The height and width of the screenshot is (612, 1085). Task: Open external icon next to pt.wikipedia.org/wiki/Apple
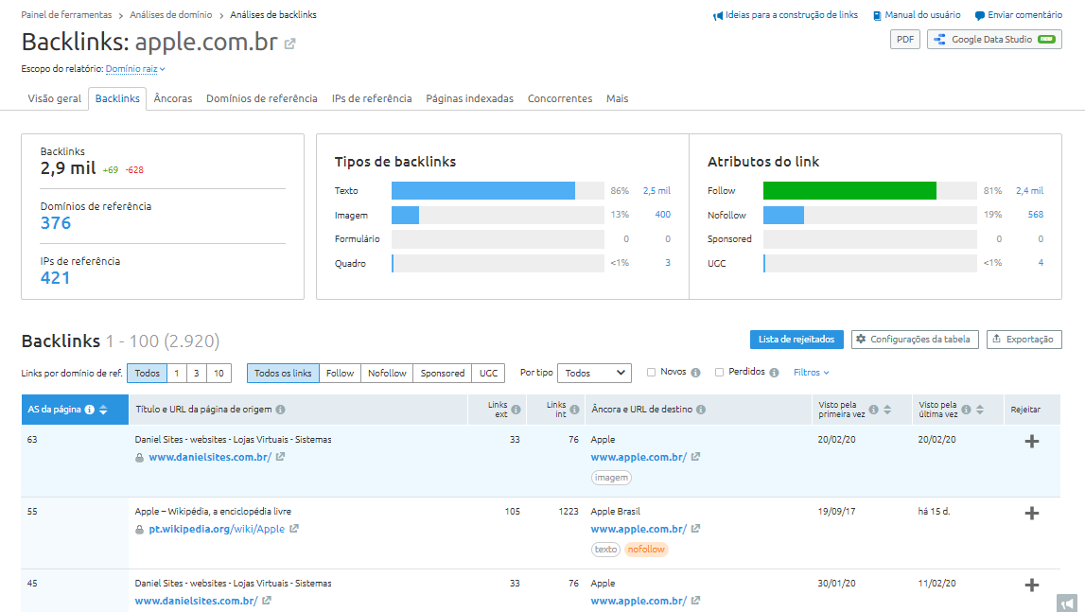tap(294, 529)
